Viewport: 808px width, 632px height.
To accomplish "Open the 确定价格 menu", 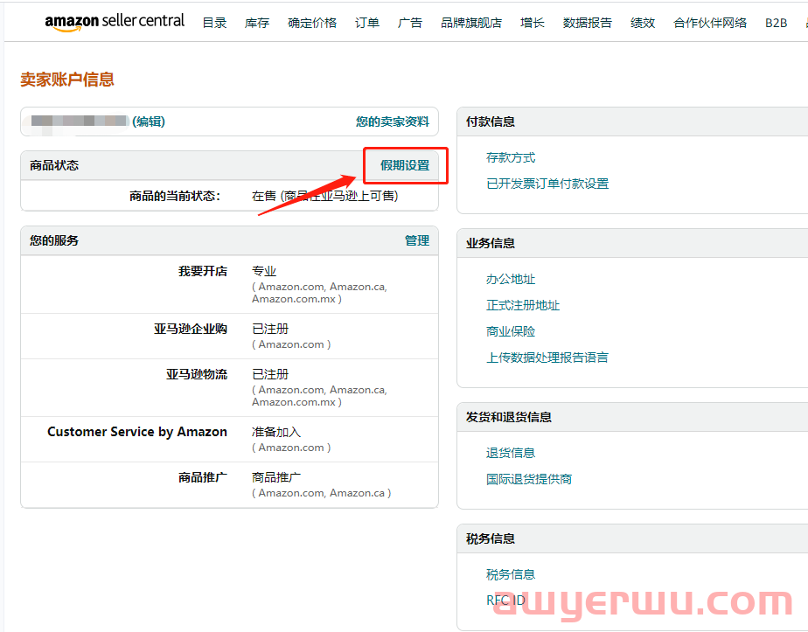I will click(x=312, y=23).
